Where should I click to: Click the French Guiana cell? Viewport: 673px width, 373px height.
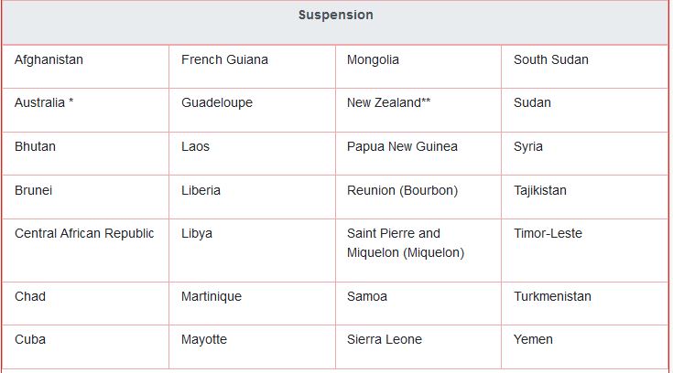[224, 59]
